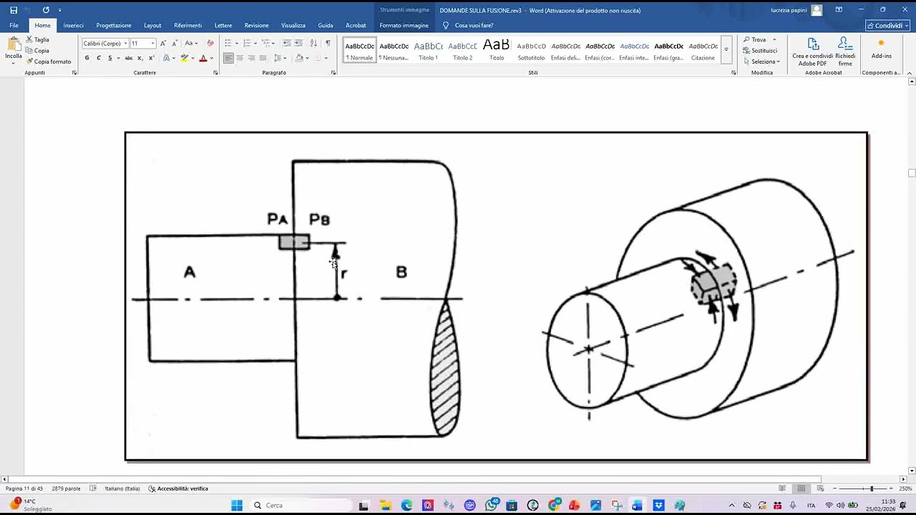Click Richiedi firme icon

pyautogui.click(x=845, y=51)
